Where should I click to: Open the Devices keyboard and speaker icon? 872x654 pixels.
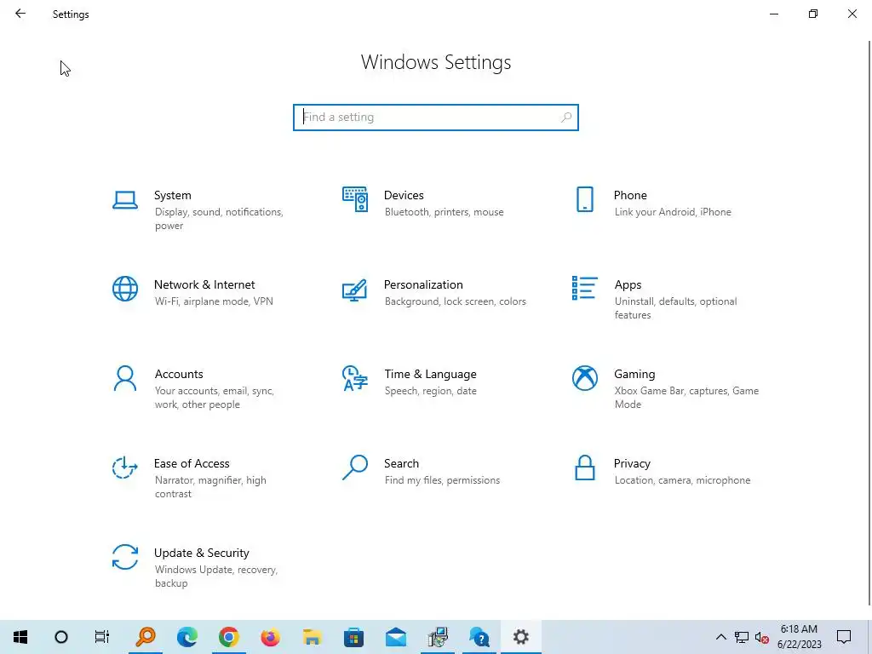tap(355, 199)
